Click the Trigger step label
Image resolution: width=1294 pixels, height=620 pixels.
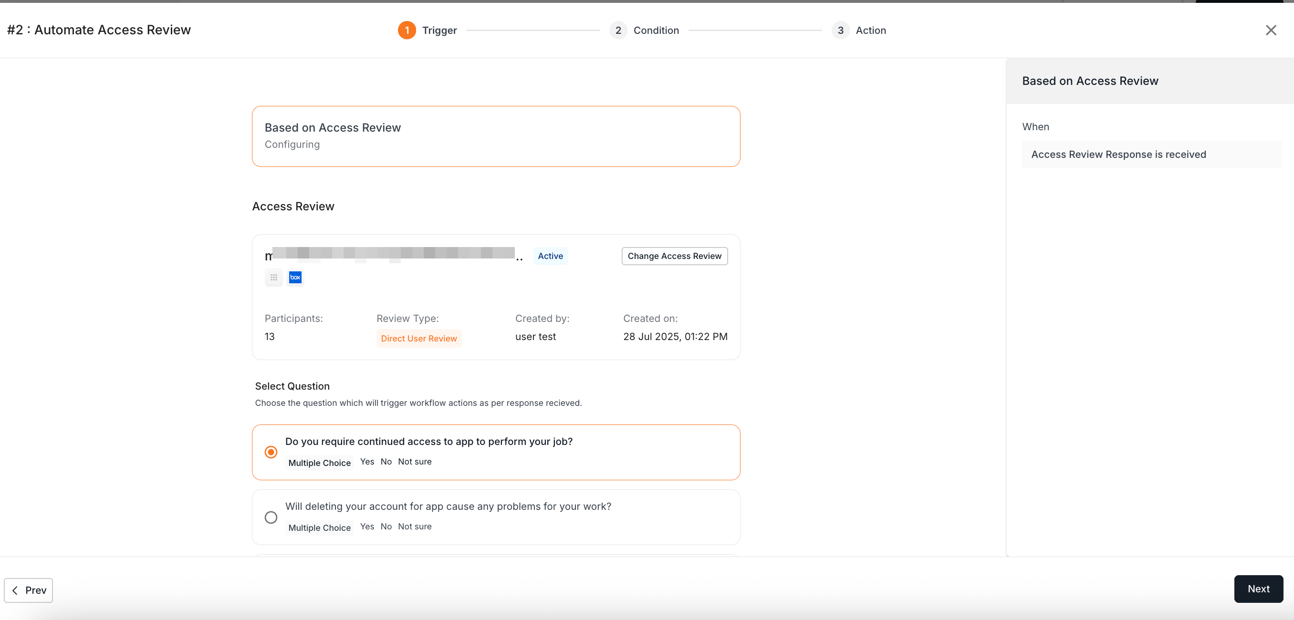pos(439,30)
